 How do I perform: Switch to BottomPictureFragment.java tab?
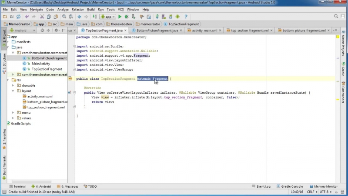(157, 30)
